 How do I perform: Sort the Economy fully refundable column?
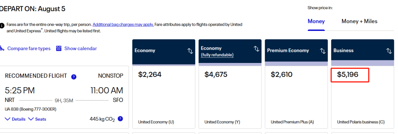click(x=256, y=49)
